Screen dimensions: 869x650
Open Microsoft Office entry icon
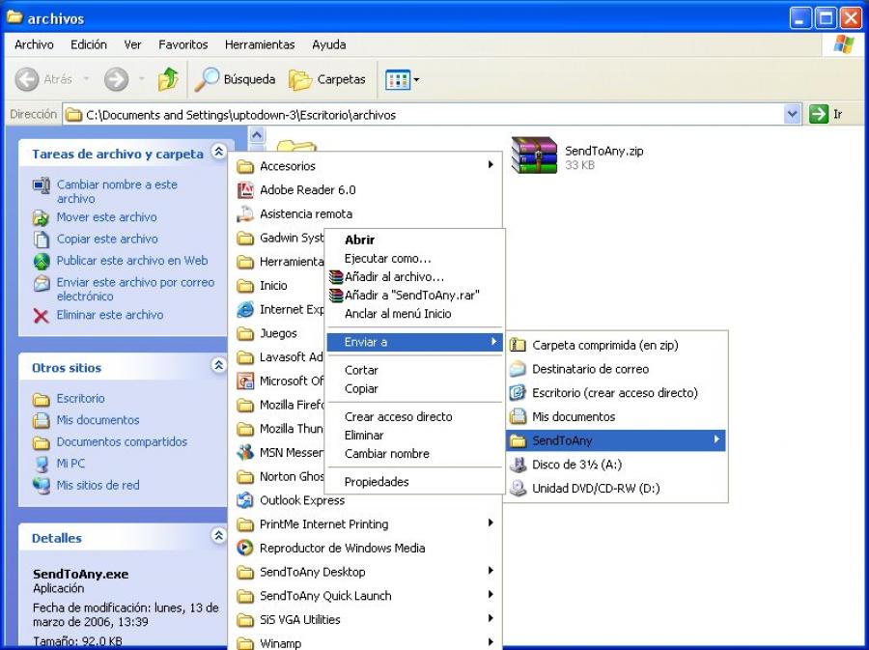point(245,381)
